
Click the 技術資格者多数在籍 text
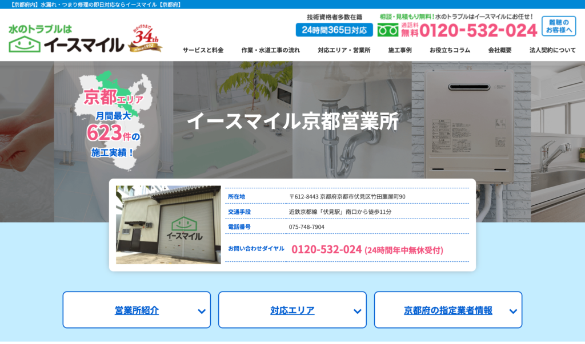click(x=334, y=17)
